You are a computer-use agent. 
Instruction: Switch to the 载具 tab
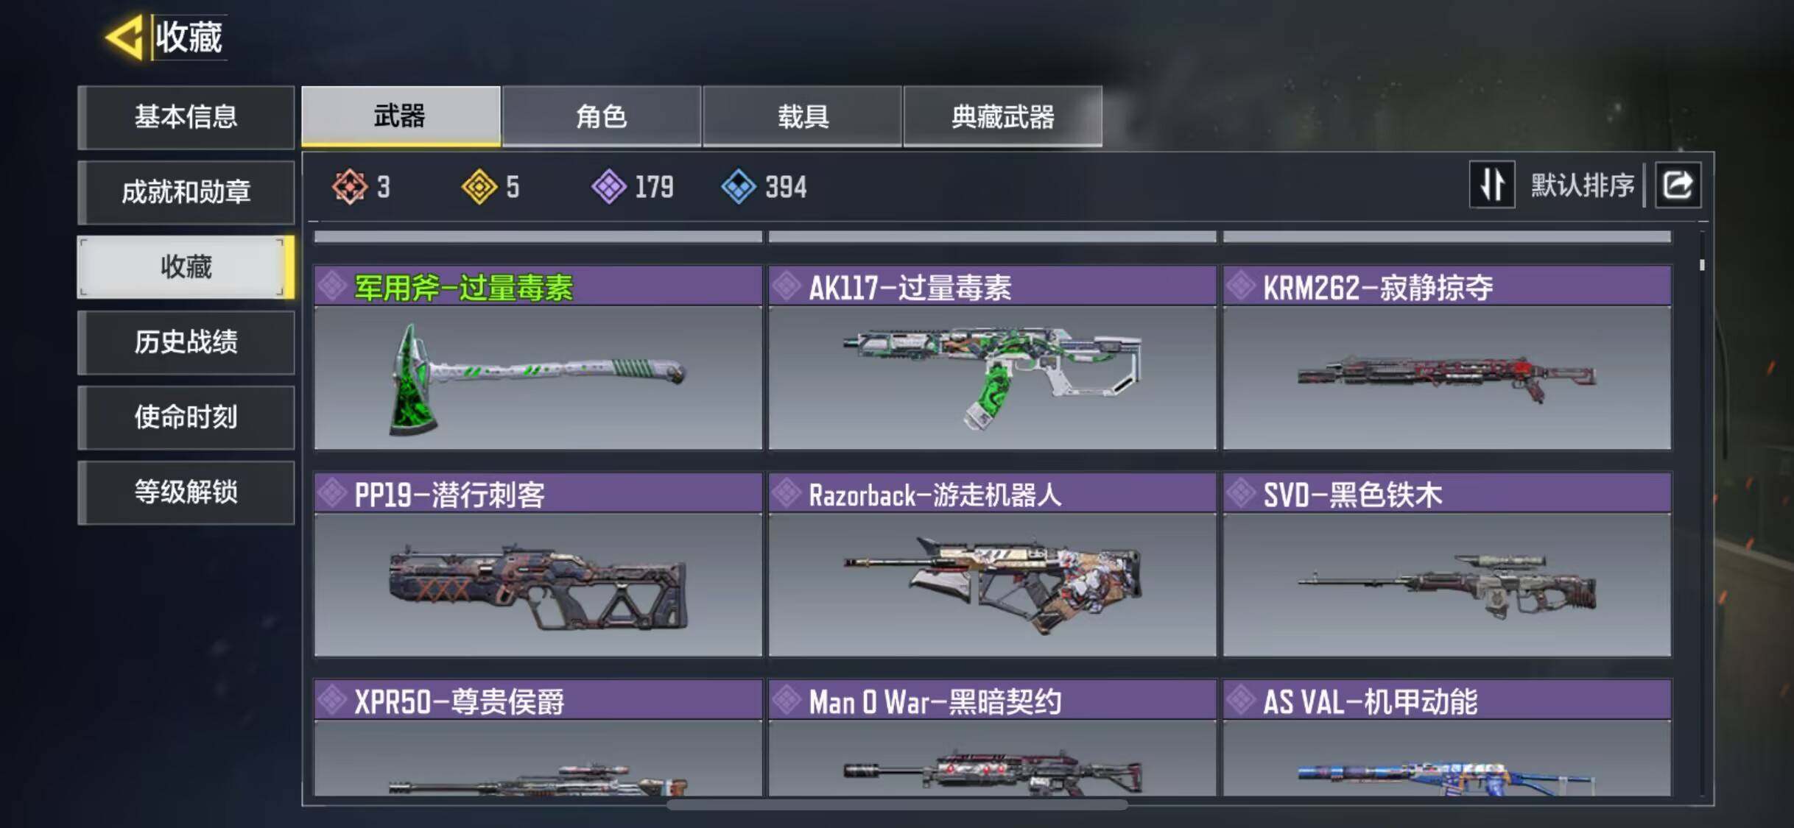click(x=803, y=116)
